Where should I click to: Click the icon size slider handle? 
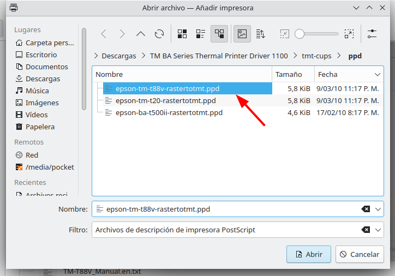(300, 34)
